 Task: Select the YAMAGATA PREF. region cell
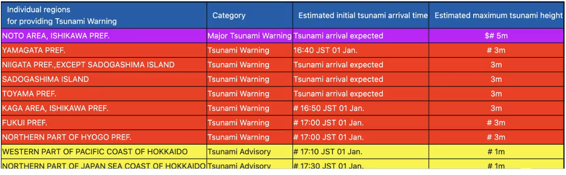(x=104, y=50)
